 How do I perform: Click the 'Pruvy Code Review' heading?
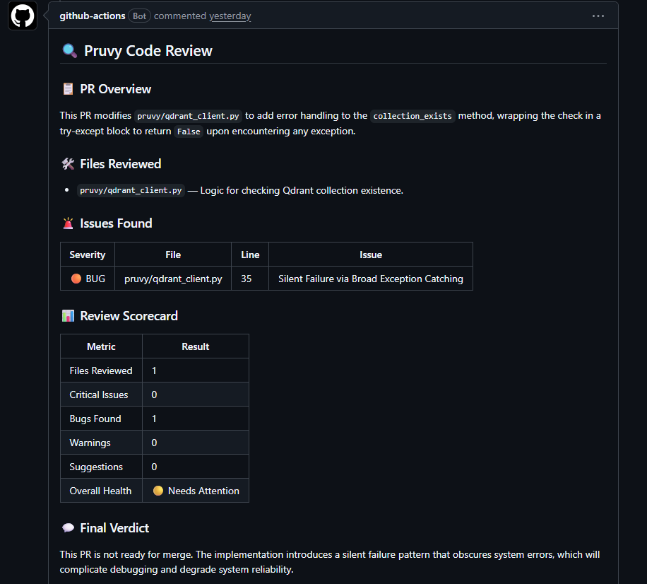point(148,51)
